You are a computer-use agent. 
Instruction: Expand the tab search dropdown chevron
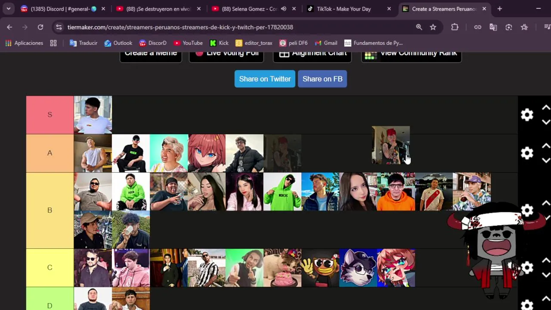[x=8, y=9]
